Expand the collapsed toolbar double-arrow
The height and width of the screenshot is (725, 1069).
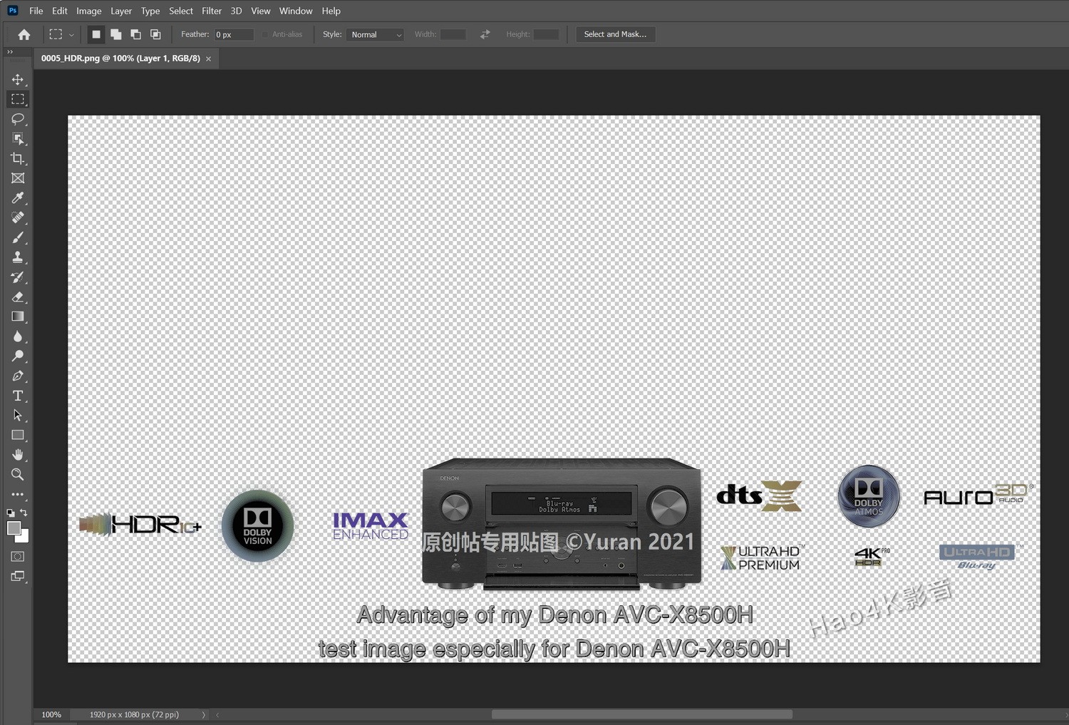coord(10,52)
